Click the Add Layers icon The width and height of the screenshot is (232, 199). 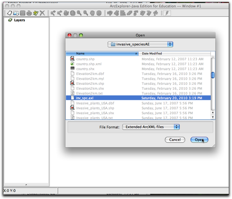coord(36,13)
